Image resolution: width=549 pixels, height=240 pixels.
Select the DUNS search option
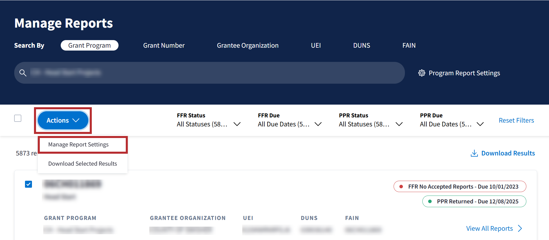click(361, 46)
